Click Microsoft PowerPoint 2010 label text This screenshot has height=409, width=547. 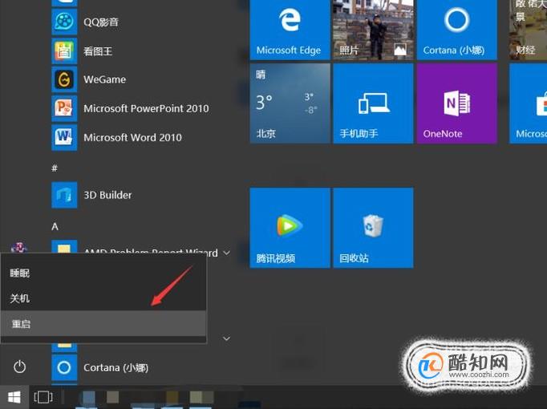pos(146,108)
